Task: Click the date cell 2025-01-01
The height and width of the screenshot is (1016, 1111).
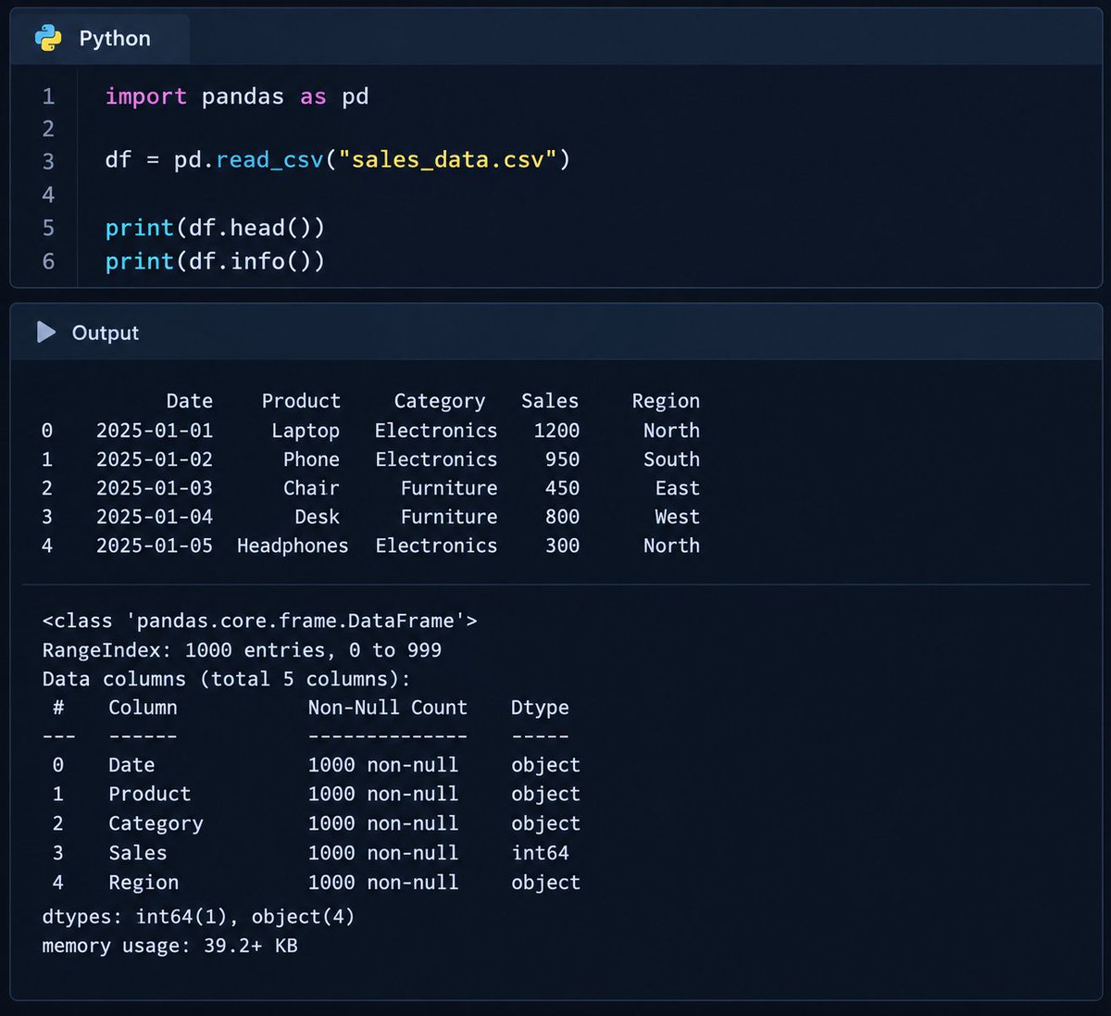Action: coord(155,431)
